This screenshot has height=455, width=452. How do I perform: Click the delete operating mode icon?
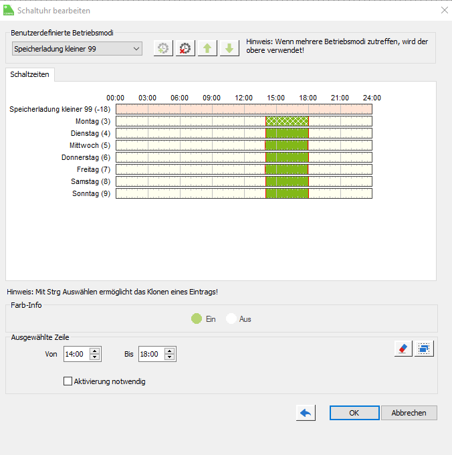point(185,48)
